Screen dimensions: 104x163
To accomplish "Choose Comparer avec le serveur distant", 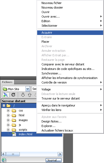I will [70, 64].
